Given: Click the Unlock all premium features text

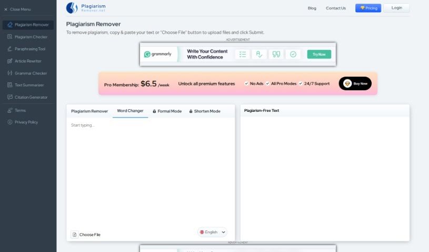Looking at the screenshot, I should click(x=206, y=83).
